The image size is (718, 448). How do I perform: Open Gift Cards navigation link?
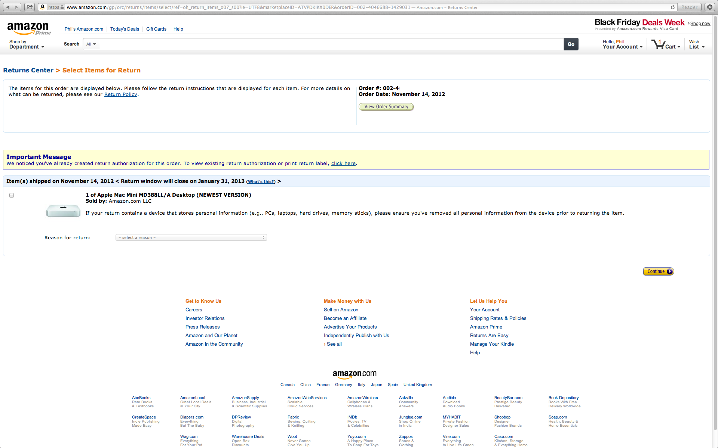(156, 29)
